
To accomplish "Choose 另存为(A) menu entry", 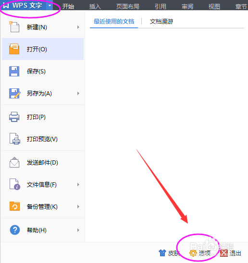I will click(x=43, y=94).
